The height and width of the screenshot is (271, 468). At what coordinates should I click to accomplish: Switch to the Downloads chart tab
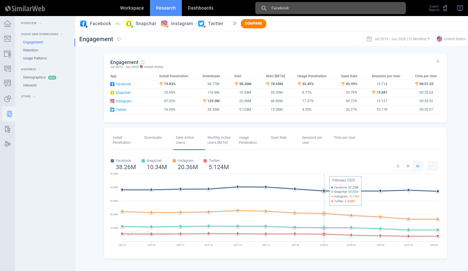(x=153, y=138)
